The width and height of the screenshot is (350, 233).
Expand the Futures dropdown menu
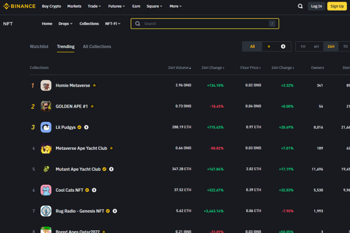[116, 6]
